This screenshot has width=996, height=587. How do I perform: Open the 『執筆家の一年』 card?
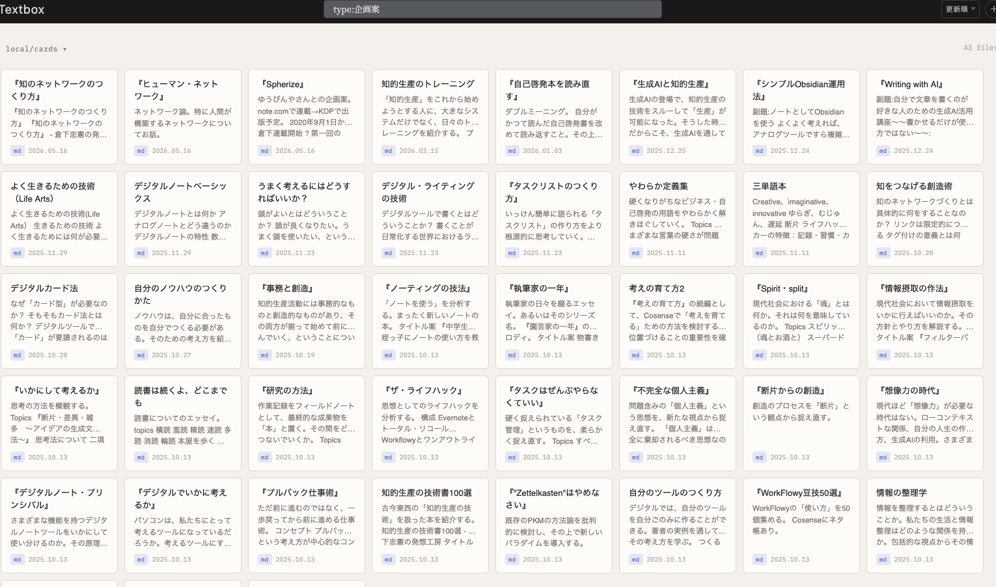[554, 321]
